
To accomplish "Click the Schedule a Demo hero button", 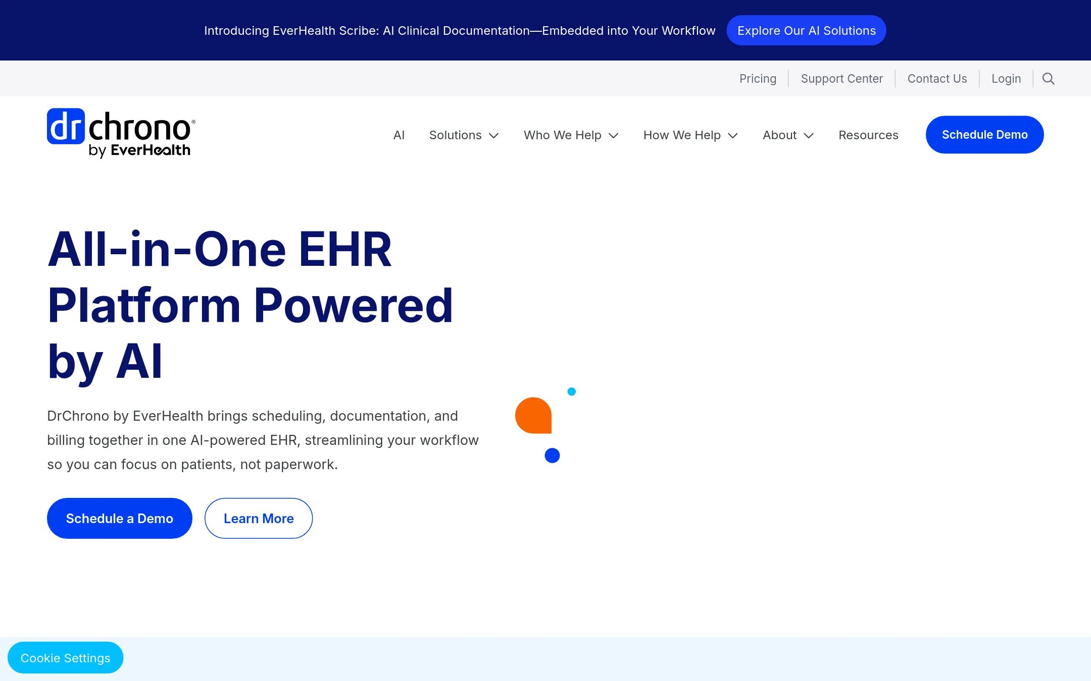I will click(120, 518).
